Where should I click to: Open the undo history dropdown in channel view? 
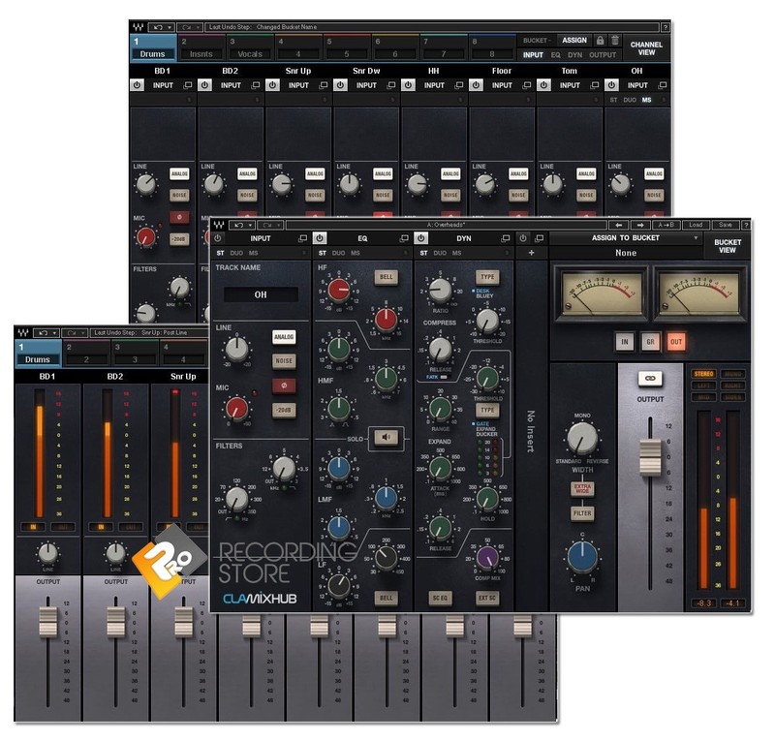(x=251, y=225)
